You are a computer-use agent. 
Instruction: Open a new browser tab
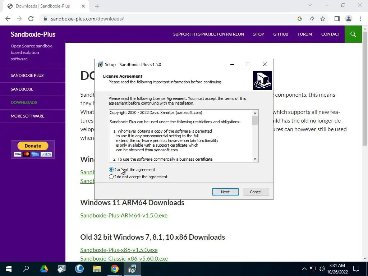97,6
